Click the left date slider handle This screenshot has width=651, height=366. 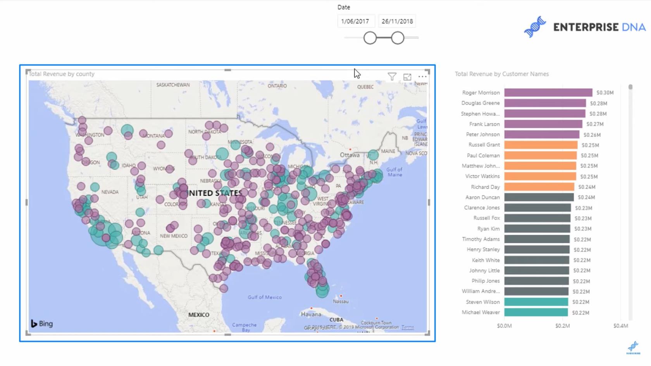coord(370,38)
